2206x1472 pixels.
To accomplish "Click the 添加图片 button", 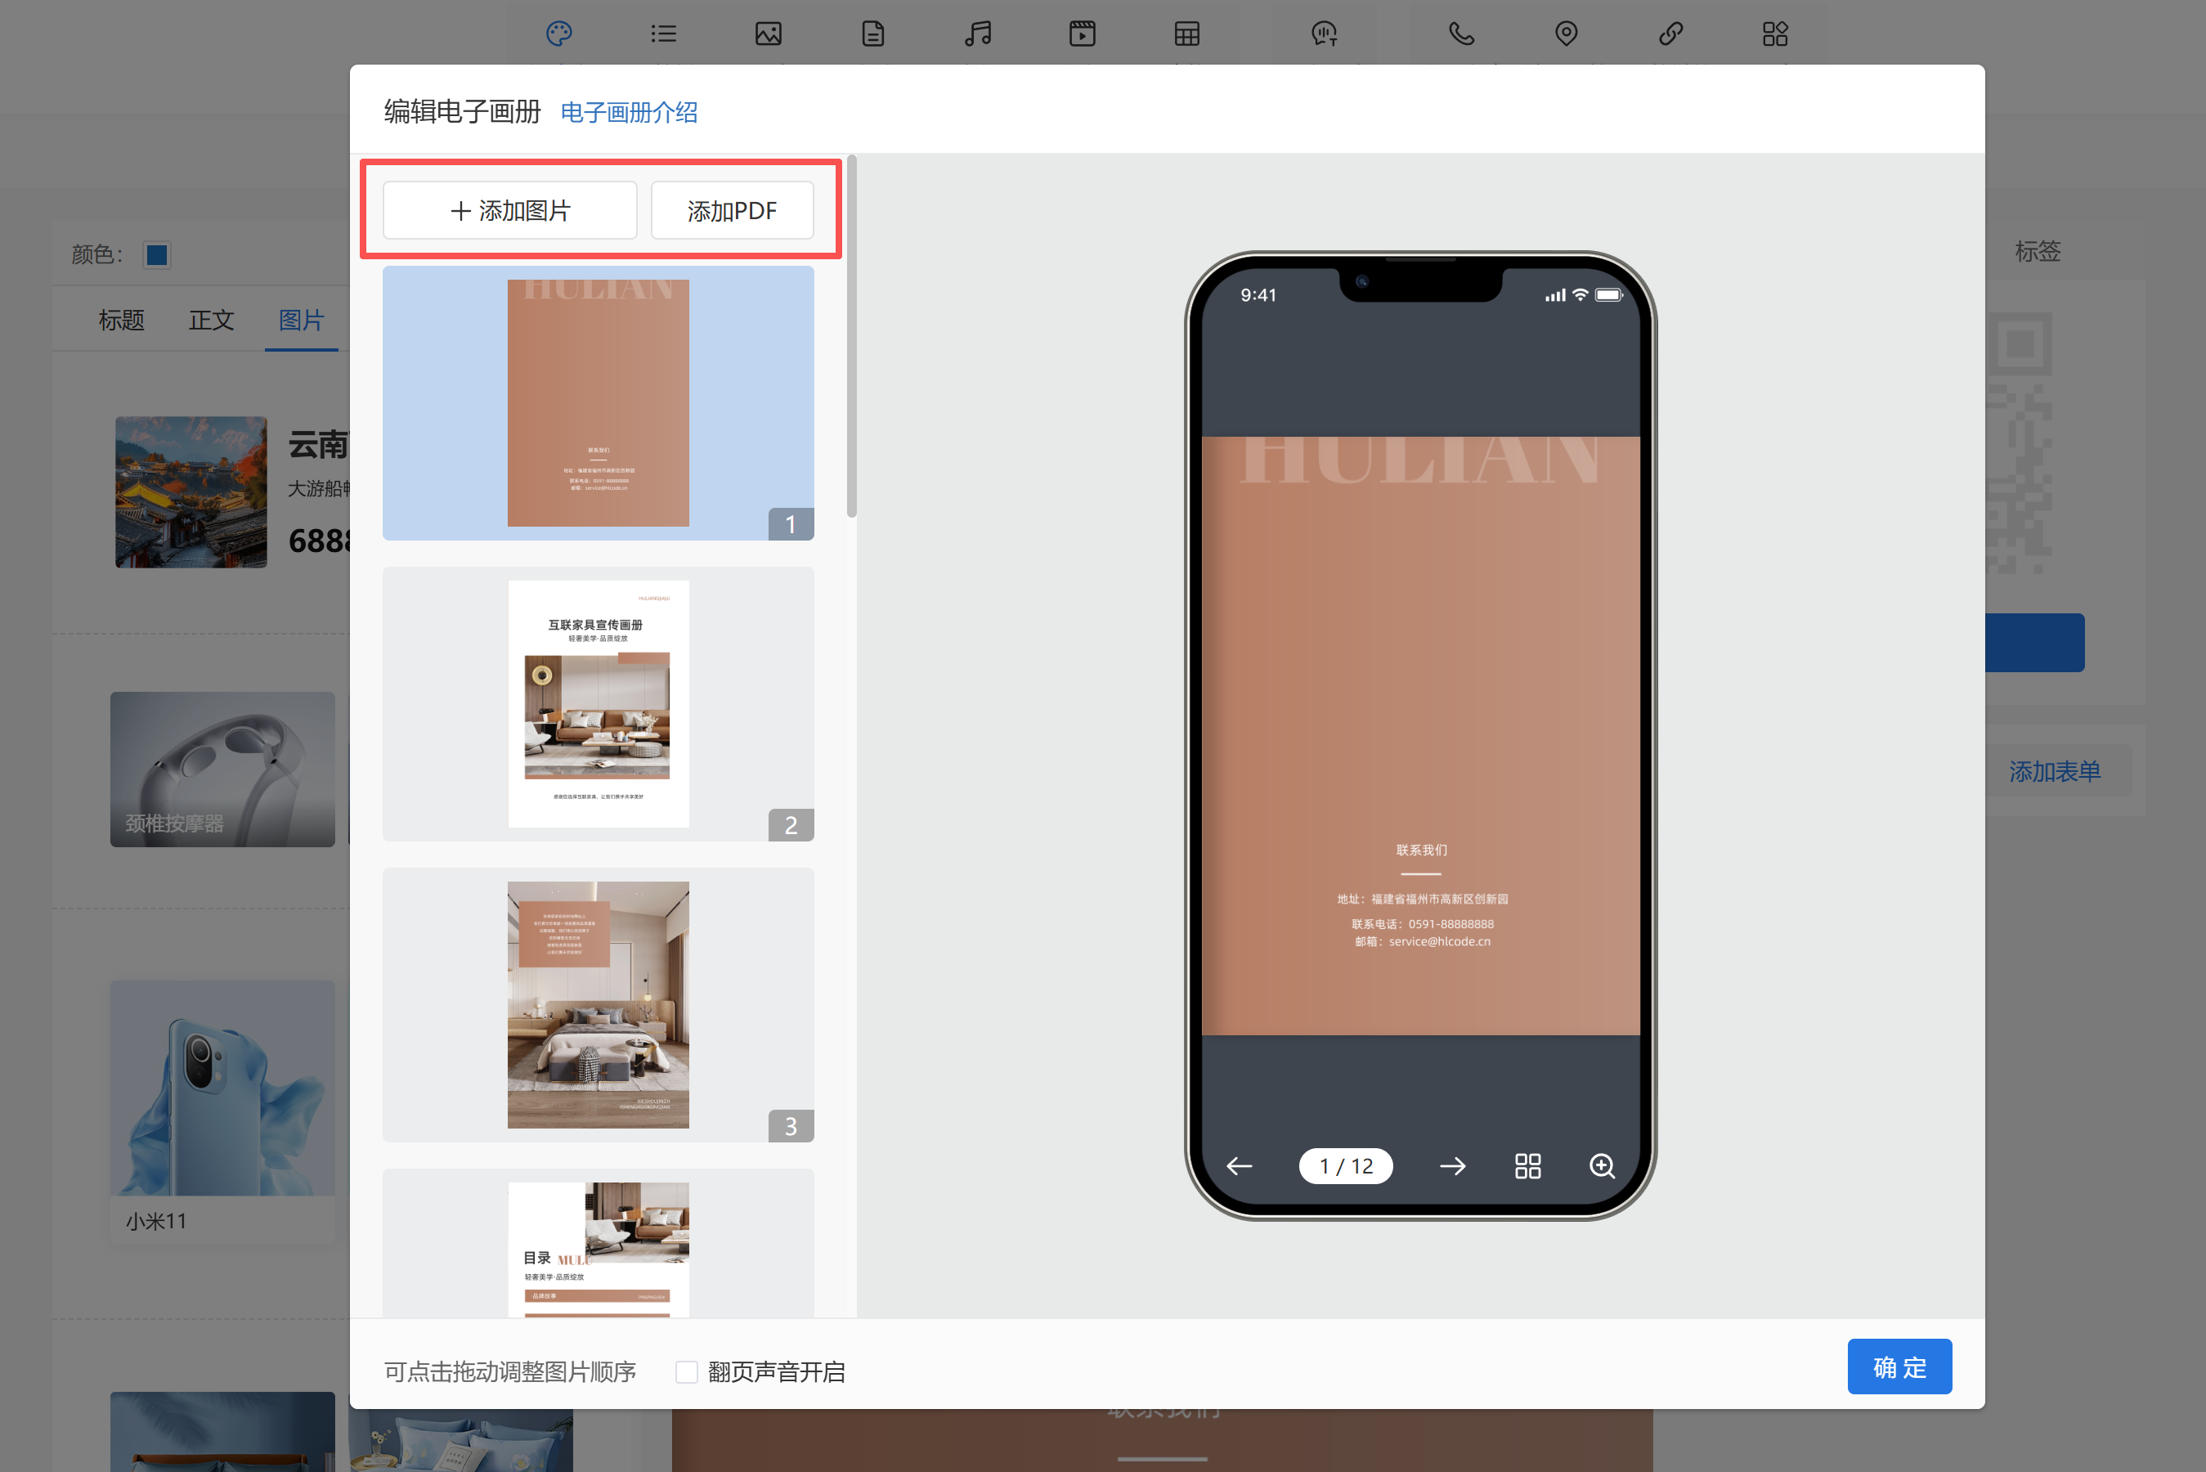I will (x=509, y=210).
